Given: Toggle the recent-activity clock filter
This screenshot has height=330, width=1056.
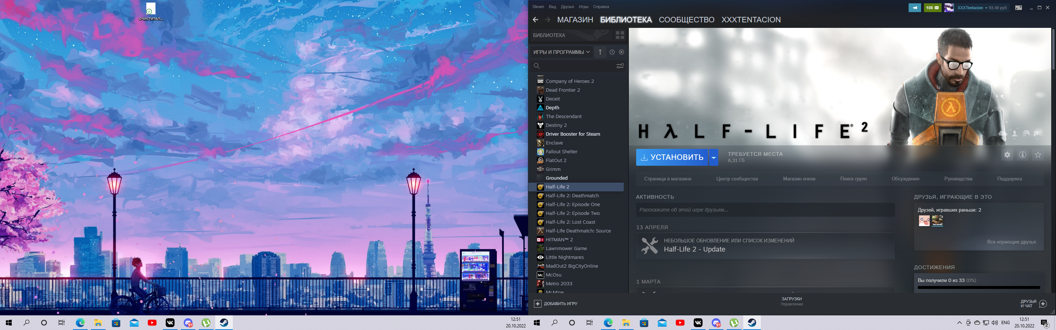Looking at the screenshot, I should coord(612,52).
